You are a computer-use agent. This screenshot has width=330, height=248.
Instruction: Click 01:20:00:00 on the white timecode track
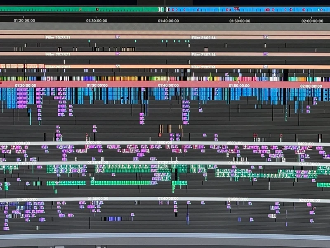27,199
